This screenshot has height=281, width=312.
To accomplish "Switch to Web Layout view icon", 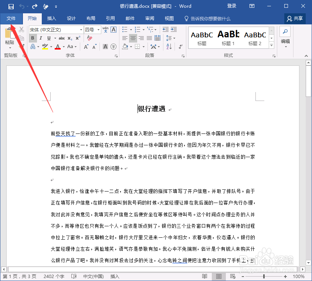I will click(x=233, y=276).
